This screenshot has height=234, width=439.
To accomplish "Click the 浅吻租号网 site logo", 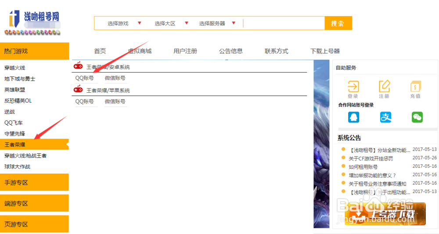I will [x=33, y=23].
